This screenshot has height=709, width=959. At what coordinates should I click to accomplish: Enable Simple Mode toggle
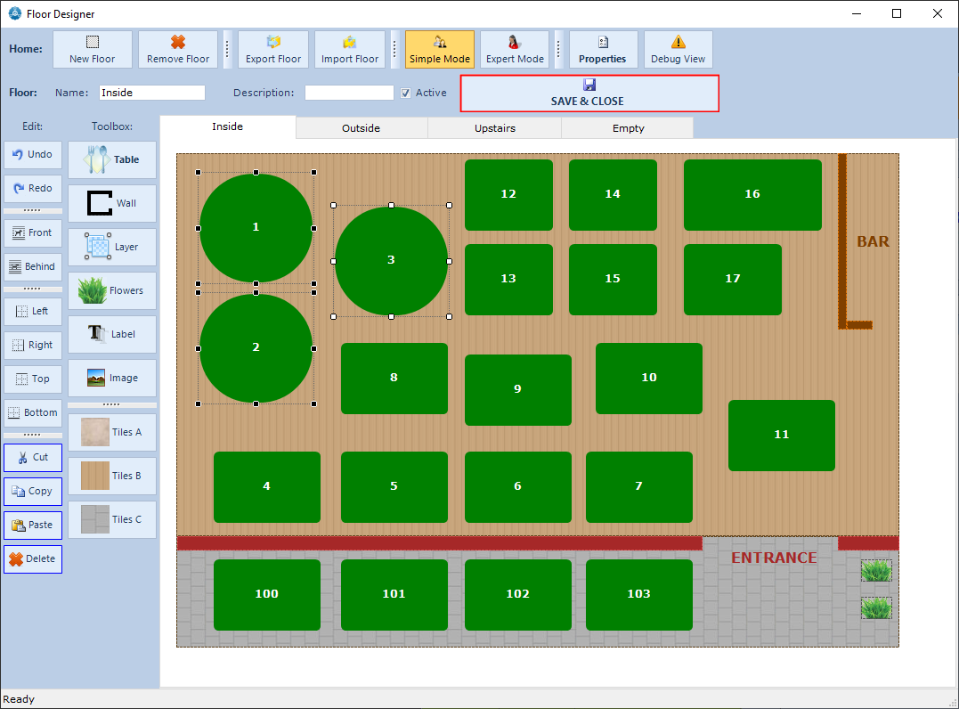[x=440, y=50]
